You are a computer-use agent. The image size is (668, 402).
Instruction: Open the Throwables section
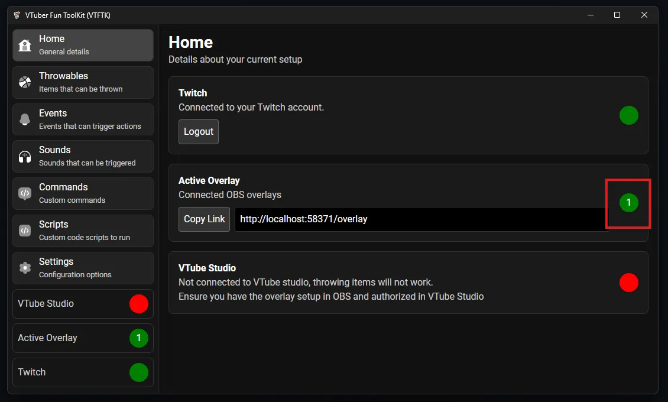[83, 82]
